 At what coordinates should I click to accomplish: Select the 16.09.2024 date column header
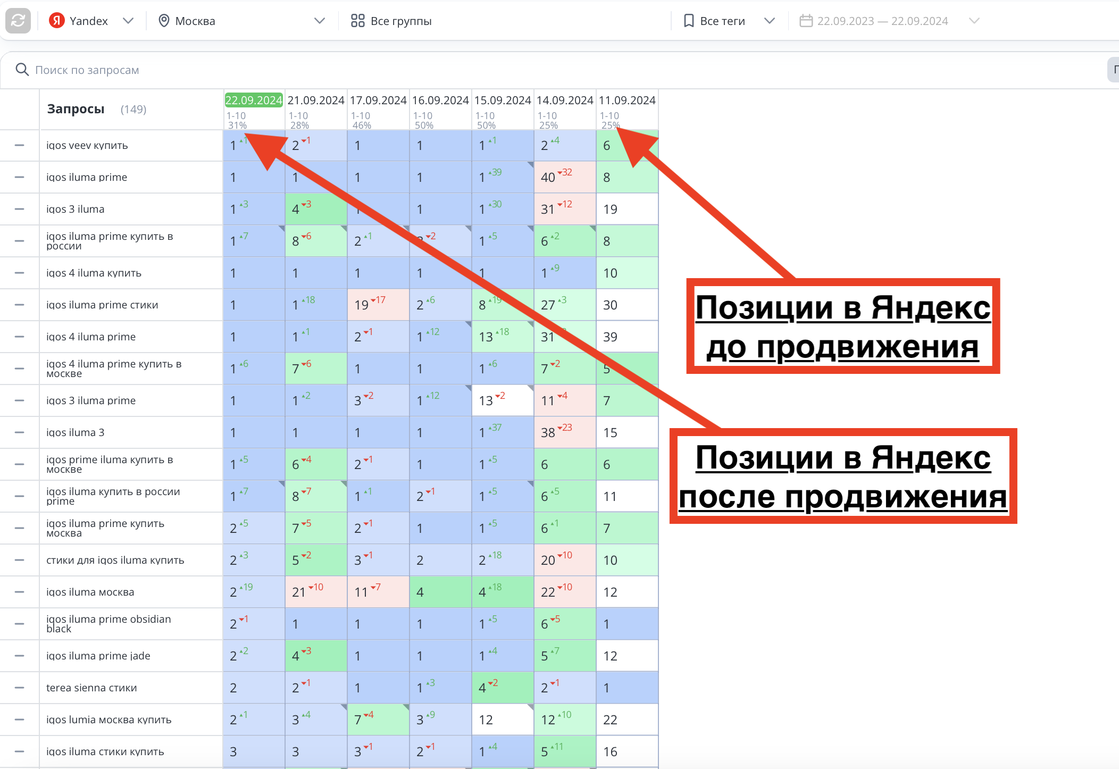[440, 100]
